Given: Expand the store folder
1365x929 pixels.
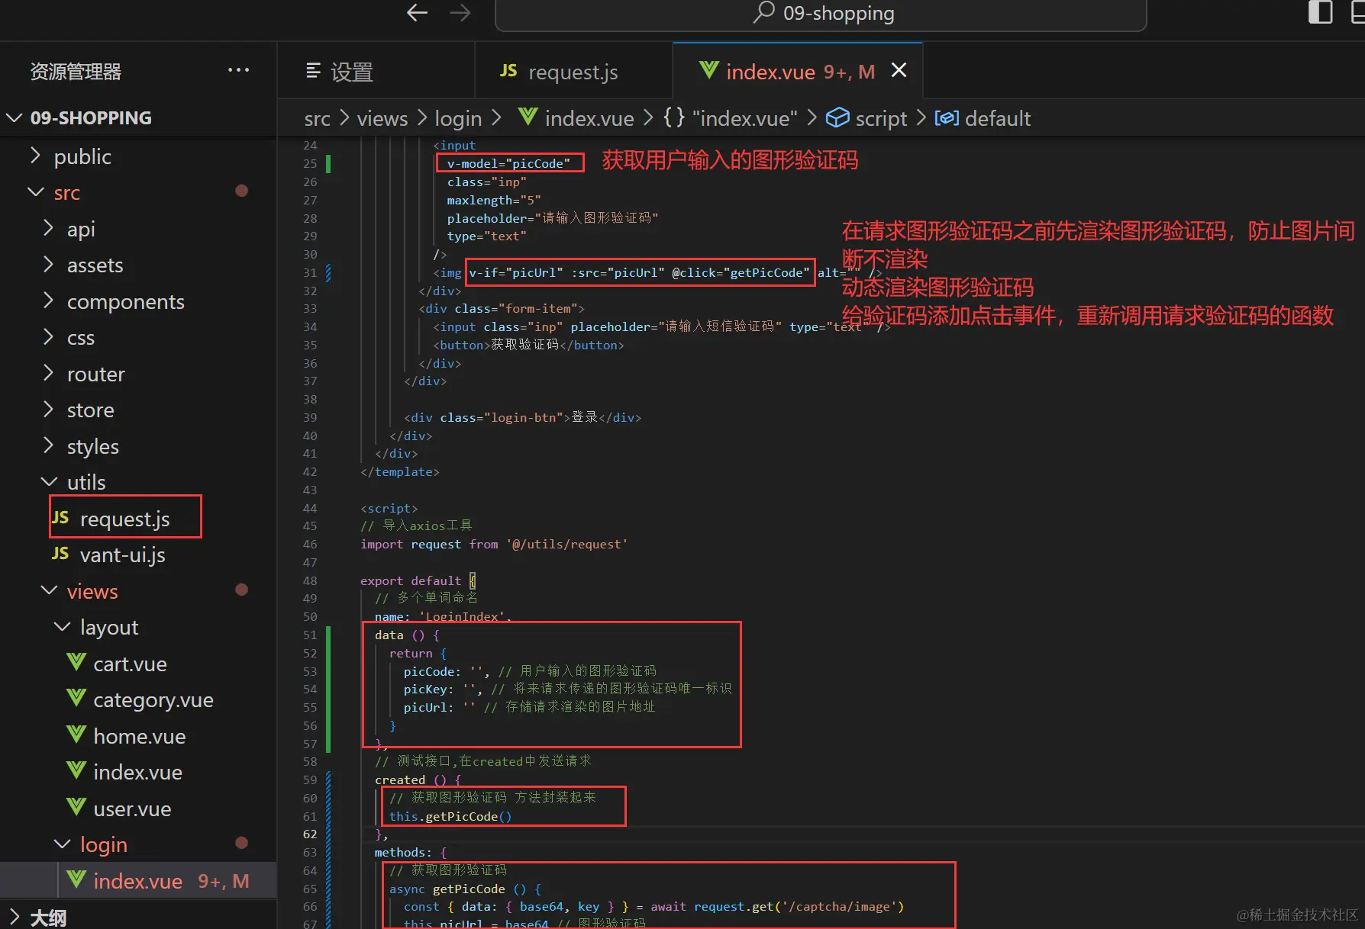Looking at the screenshot, I should (138, 410).
